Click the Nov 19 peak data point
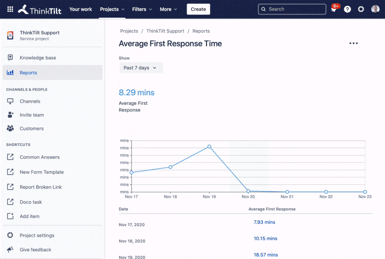The height and width of the screenshot is (259, 385). pyautogui.click(x=209, y=146)
